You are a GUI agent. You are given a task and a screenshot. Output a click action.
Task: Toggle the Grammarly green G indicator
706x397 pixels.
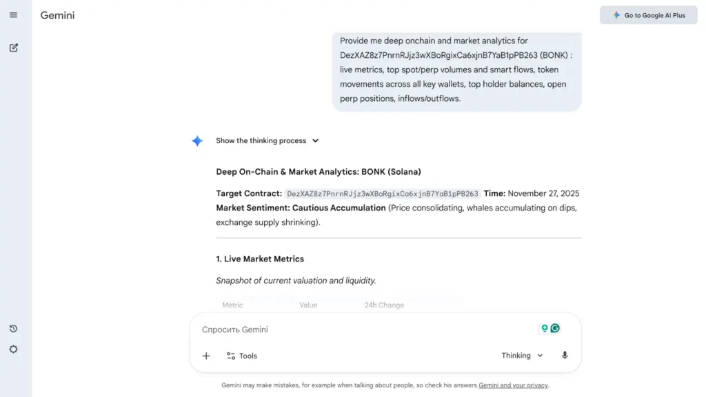pyautogui.click(x=555, y=328)
